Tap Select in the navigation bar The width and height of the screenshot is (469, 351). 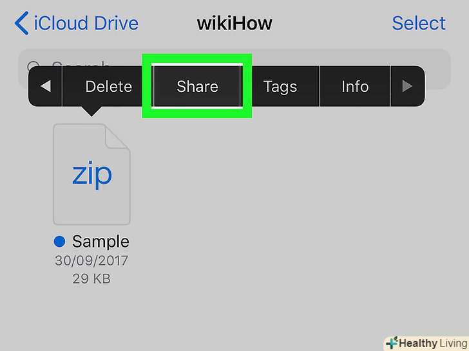click(x=419, y=23)
